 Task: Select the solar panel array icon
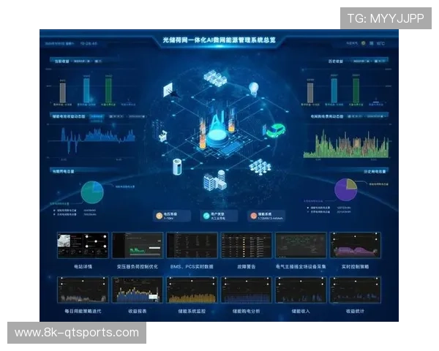point(260,167)
